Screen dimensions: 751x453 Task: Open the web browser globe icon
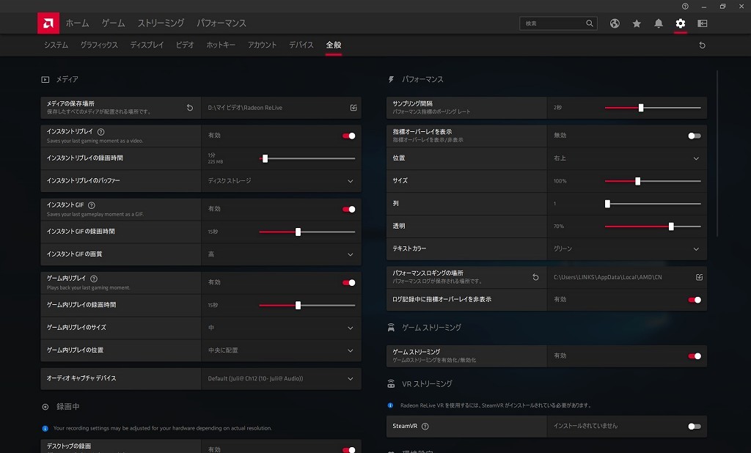coord(615,23)
